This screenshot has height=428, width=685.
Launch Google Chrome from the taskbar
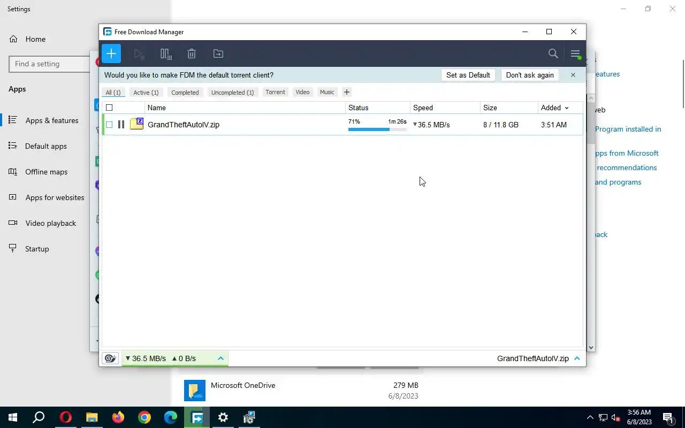pos(144,417)
